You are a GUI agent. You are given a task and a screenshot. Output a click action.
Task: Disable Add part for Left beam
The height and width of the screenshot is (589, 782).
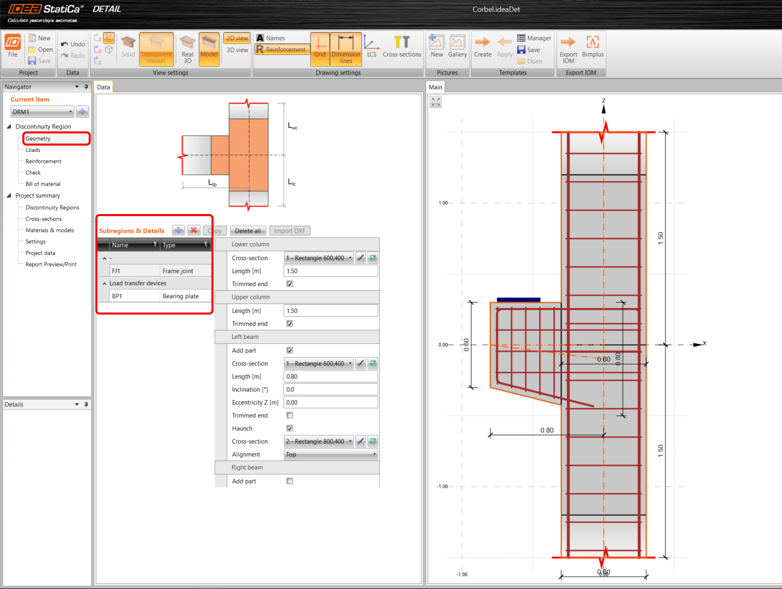pyautogui.click(x=290, y=350)
